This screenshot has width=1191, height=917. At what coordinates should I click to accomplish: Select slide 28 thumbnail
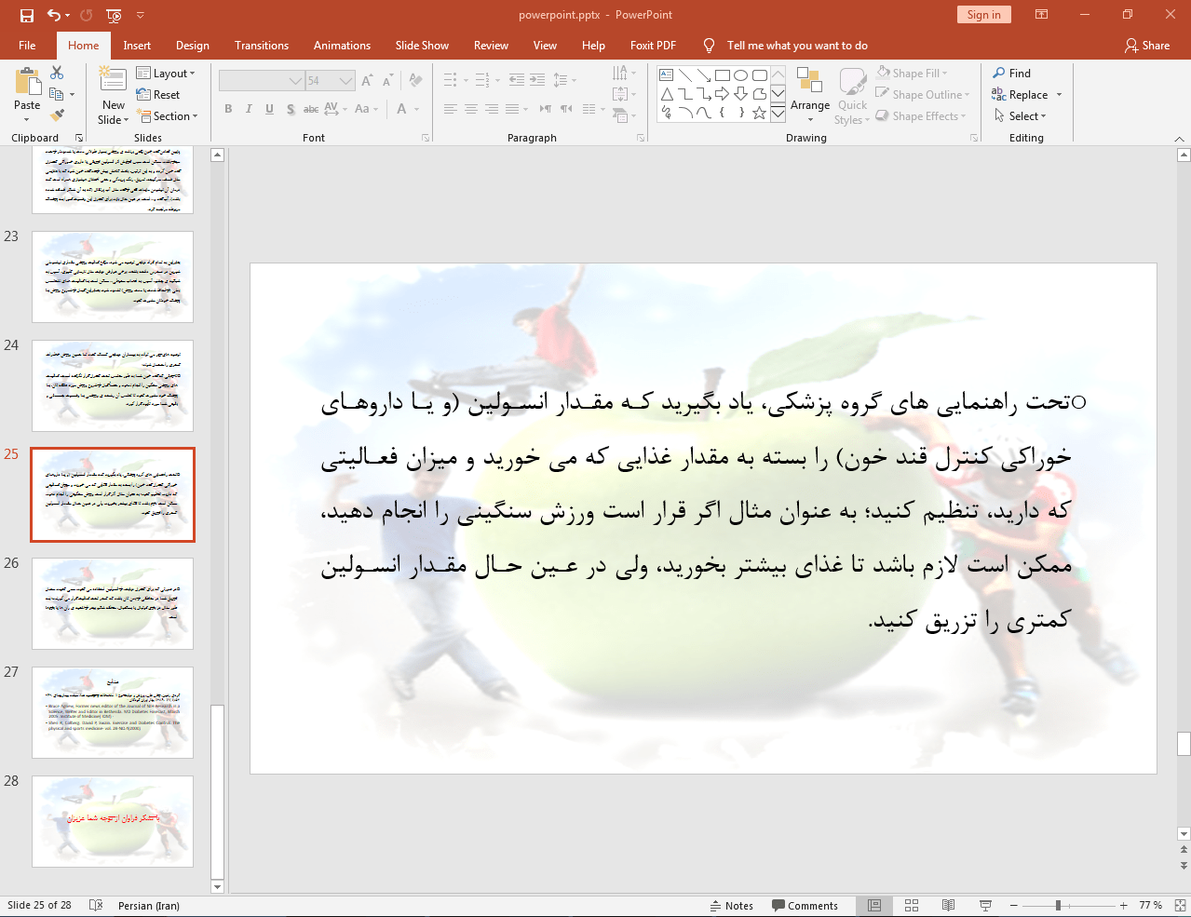(x=113, y=821)
